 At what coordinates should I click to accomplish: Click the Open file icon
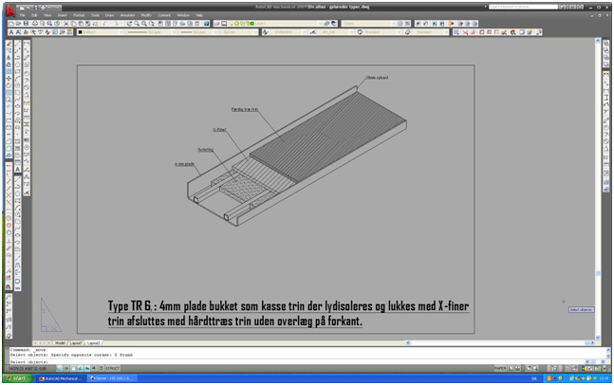coord(18,24)
